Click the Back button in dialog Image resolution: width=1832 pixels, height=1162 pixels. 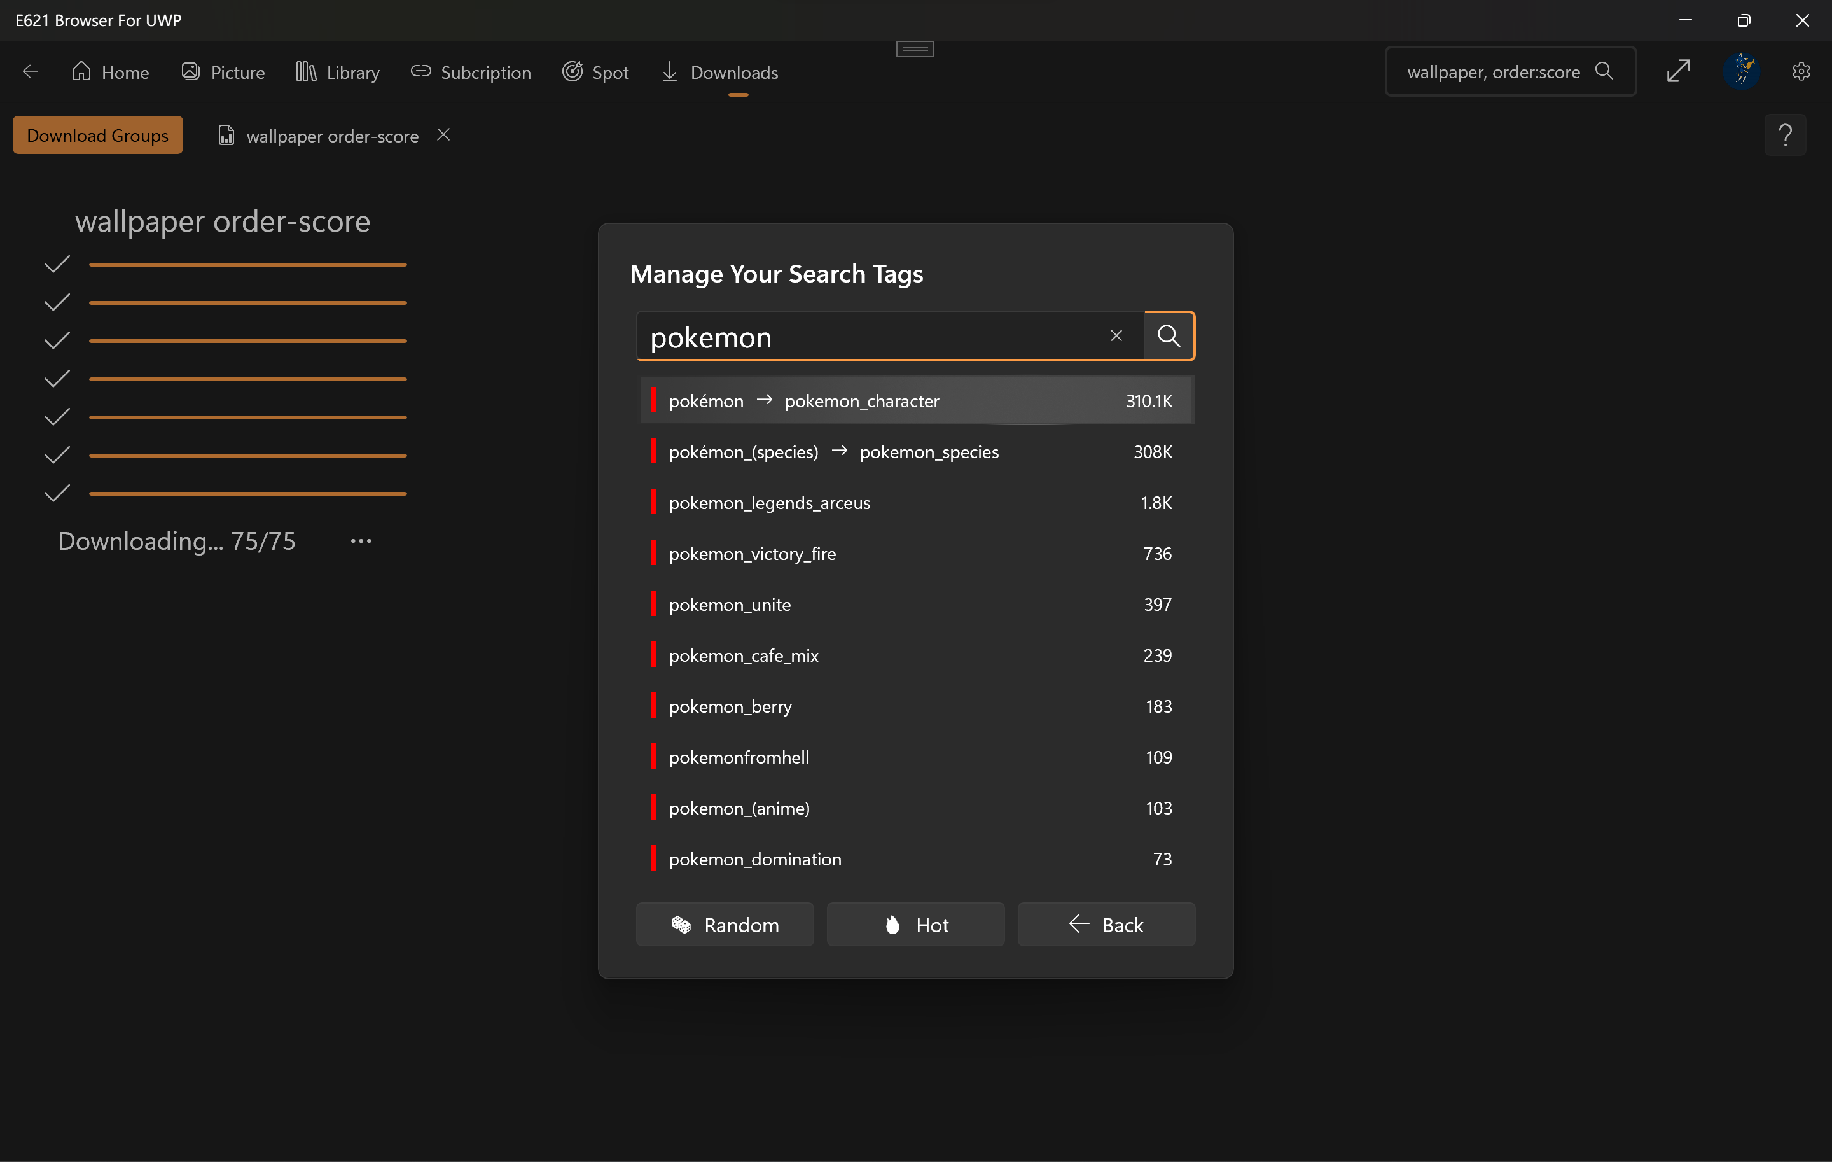(x=1106, y=925)
